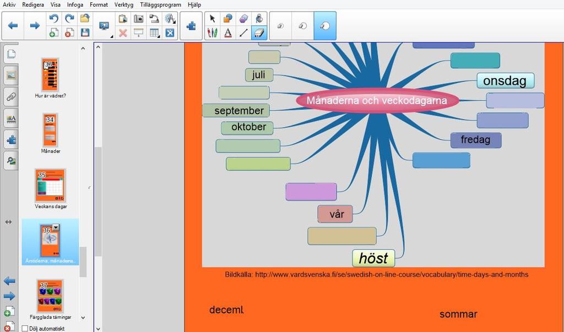The height and width of the screenshot is (332, 564).
Task: Open the Properties sidebar tab
Action: point(11,118)
